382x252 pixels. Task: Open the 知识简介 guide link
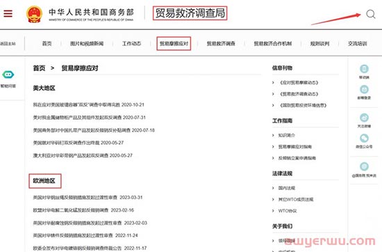click(287, 135)
